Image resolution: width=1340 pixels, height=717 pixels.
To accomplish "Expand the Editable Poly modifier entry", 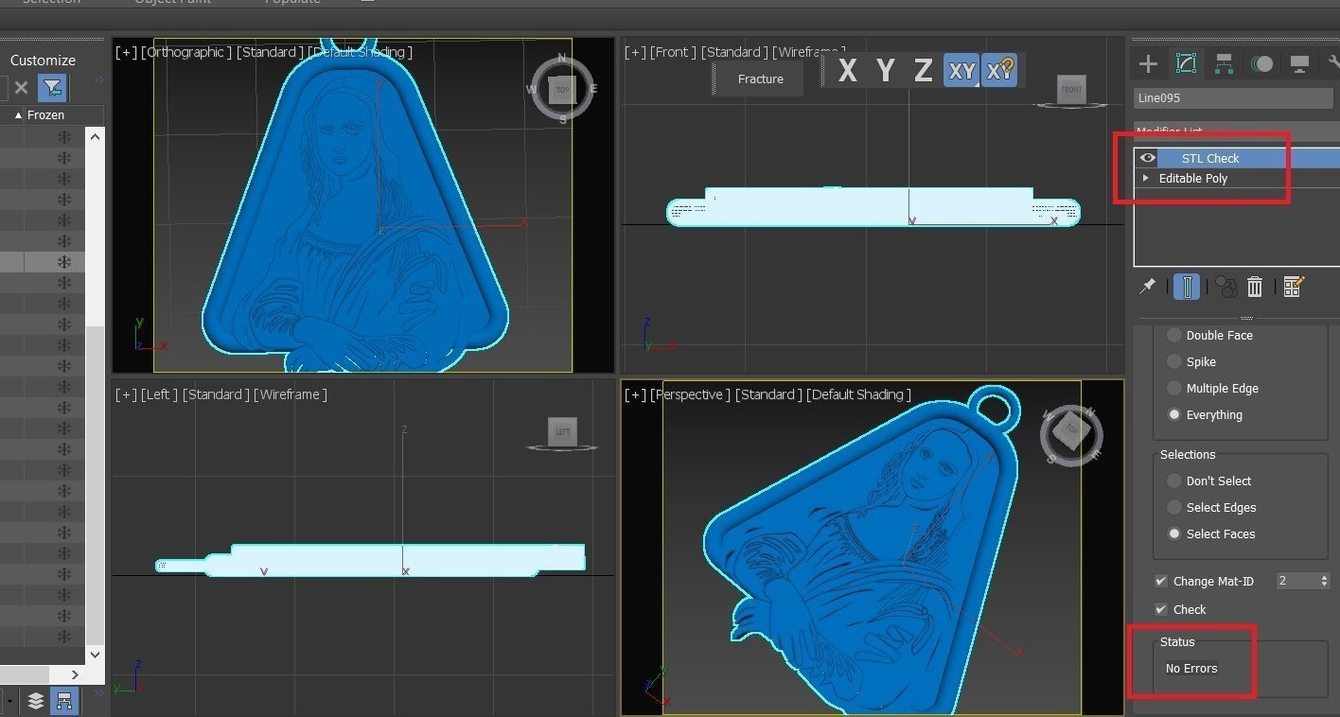I will (x=1146, y=178).
